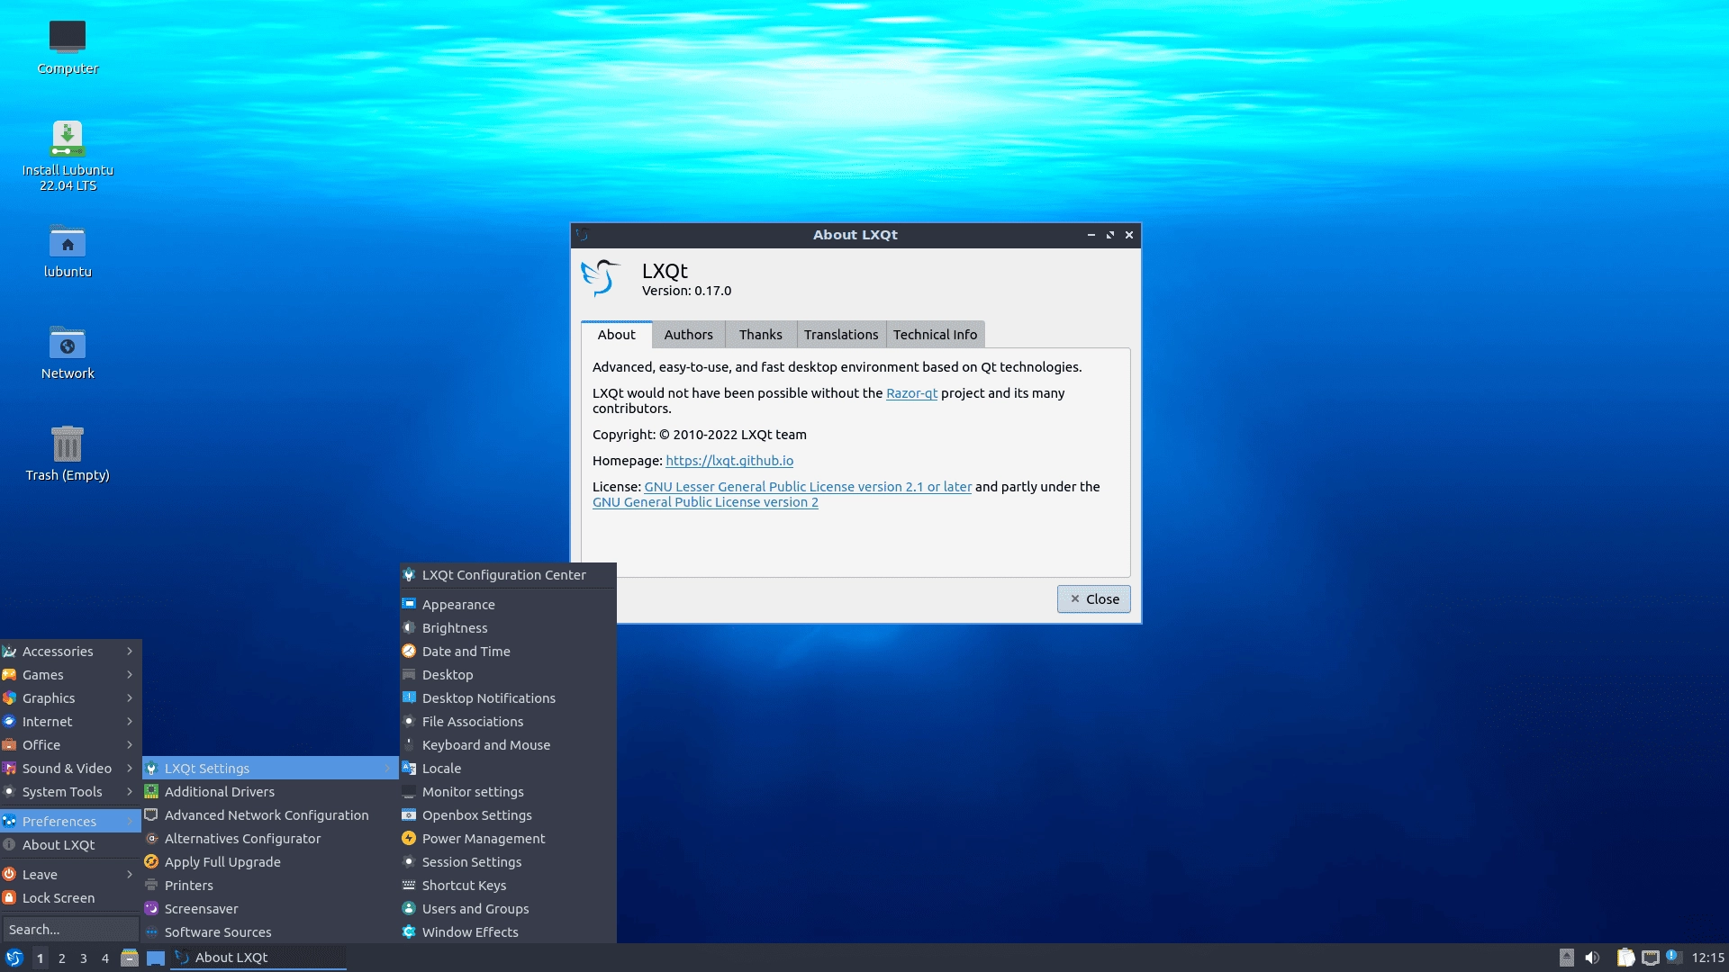Screen dimensions: 1729x972
Task: Click the removable media eject tray icon
Action: 1567,958
